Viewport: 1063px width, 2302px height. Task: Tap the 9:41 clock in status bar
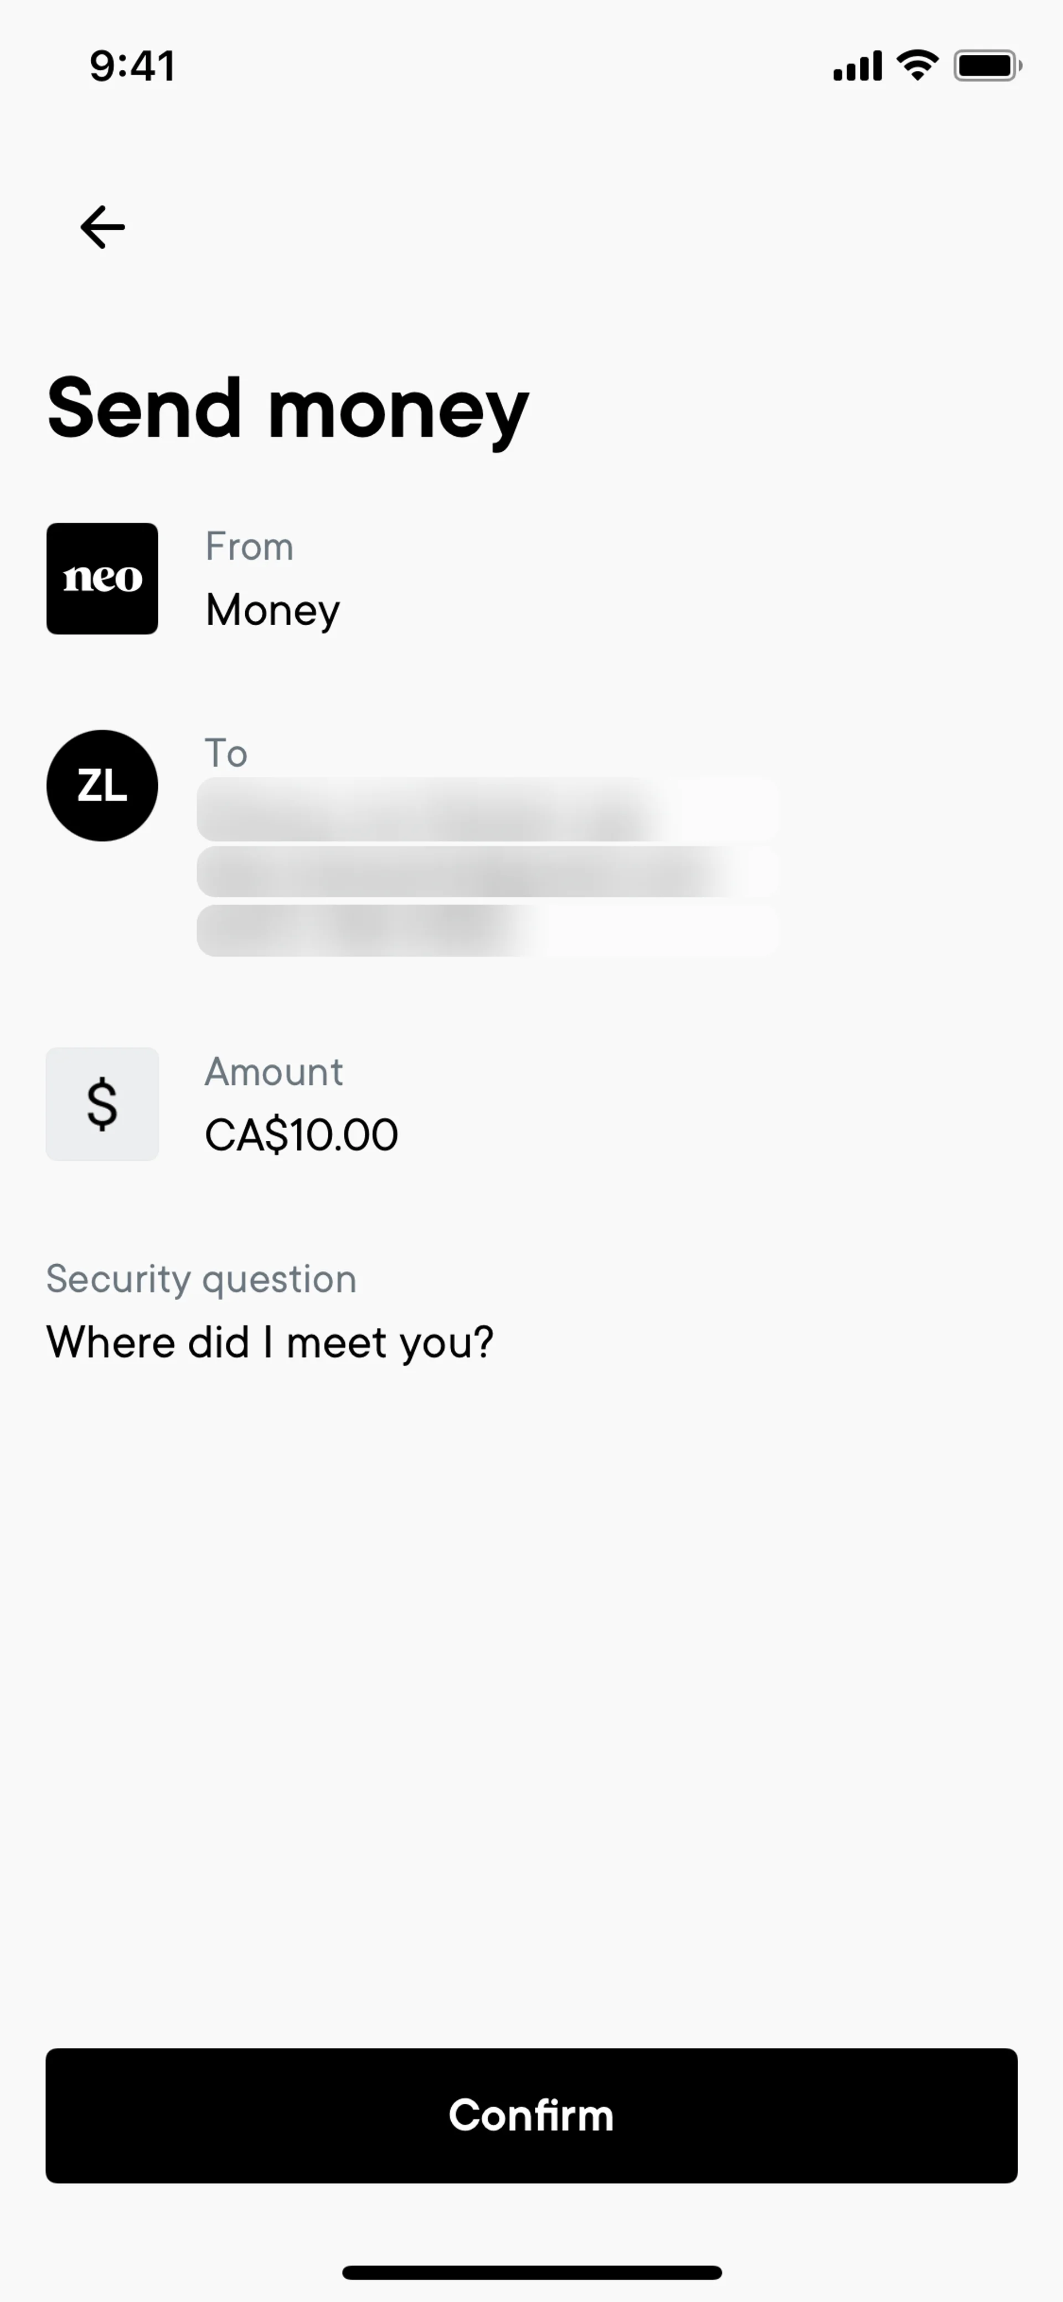click(132, 66)
